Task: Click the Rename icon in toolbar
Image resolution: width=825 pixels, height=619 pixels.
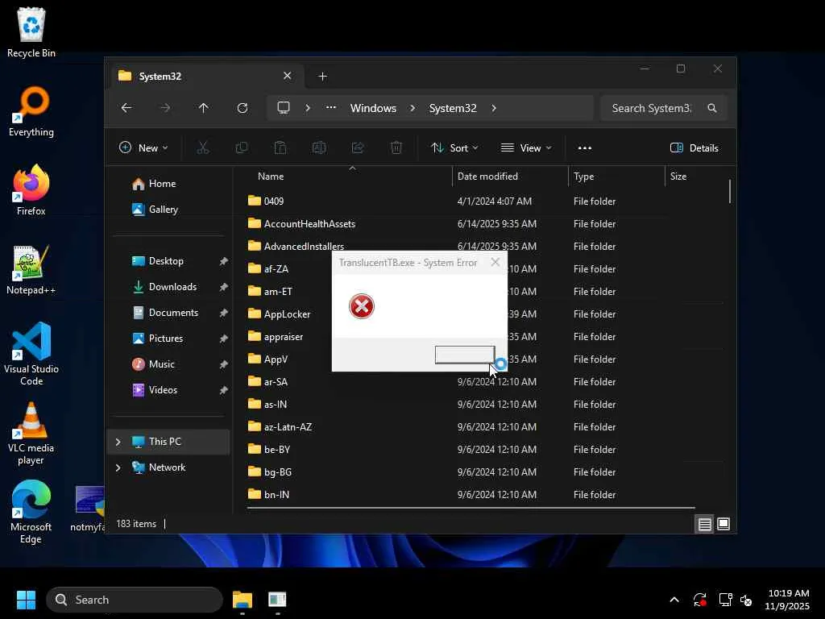Action: [x=319, y=148]
